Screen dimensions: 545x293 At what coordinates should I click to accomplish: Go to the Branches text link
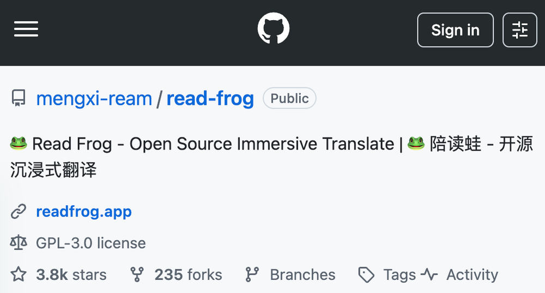click(x=302, y=274)
